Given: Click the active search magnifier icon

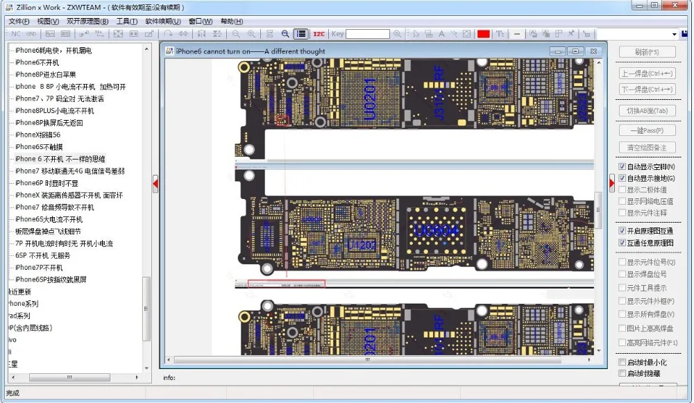Looking at the screenshot, I should [285, 34].
